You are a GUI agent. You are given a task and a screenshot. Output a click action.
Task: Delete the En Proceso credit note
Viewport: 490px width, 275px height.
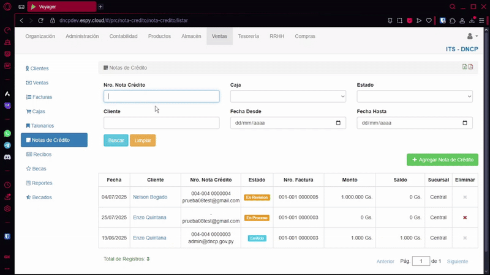tap(465, 218)
